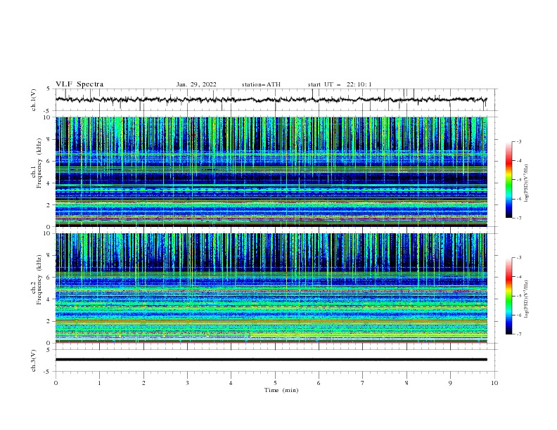The image size is (557, 430).
Task: Click time axis tick label '5'
Action: 275,383
